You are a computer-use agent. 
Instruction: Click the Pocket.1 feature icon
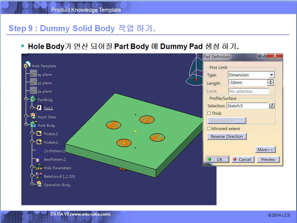point(39,134)
